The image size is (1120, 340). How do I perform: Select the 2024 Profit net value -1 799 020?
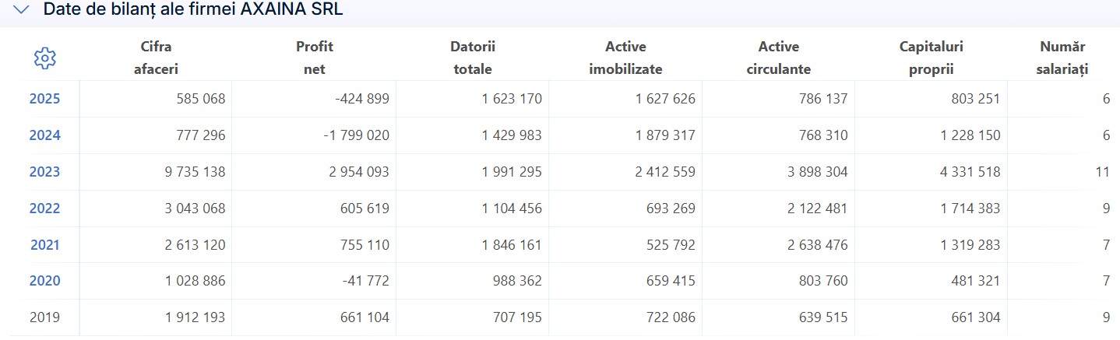[x=345, y=135]
